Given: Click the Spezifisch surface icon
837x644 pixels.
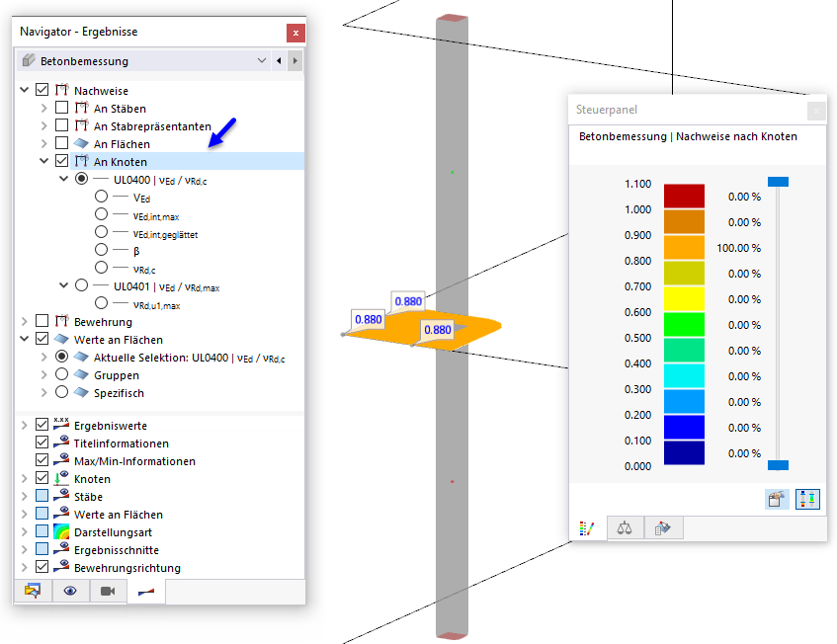Looking at the screenshot, I should tap(81, 392).
